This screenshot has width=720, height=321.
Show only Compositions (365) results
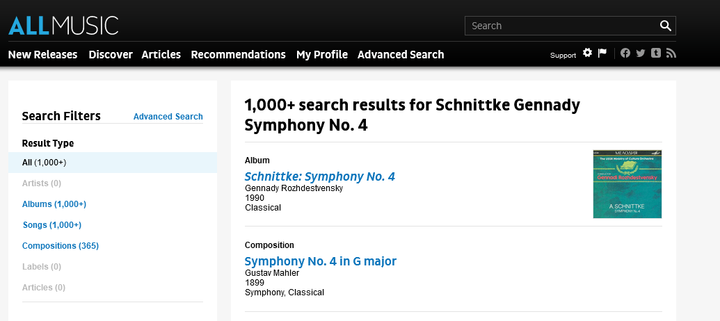61,246
